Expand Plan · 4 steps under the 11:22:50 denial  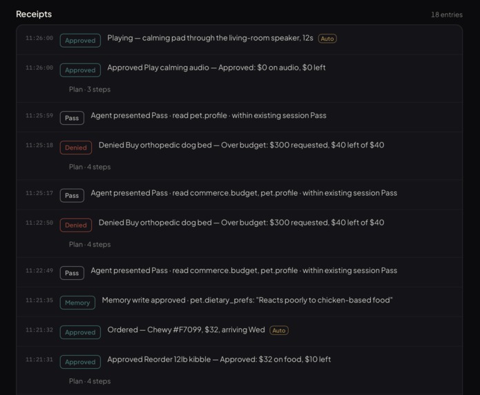89,245
